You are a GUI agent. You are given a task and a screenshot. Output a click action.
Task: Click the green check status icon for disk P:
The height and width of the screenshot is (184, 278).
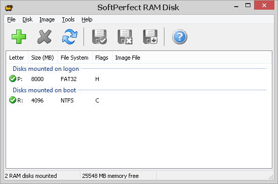[13, 78]
